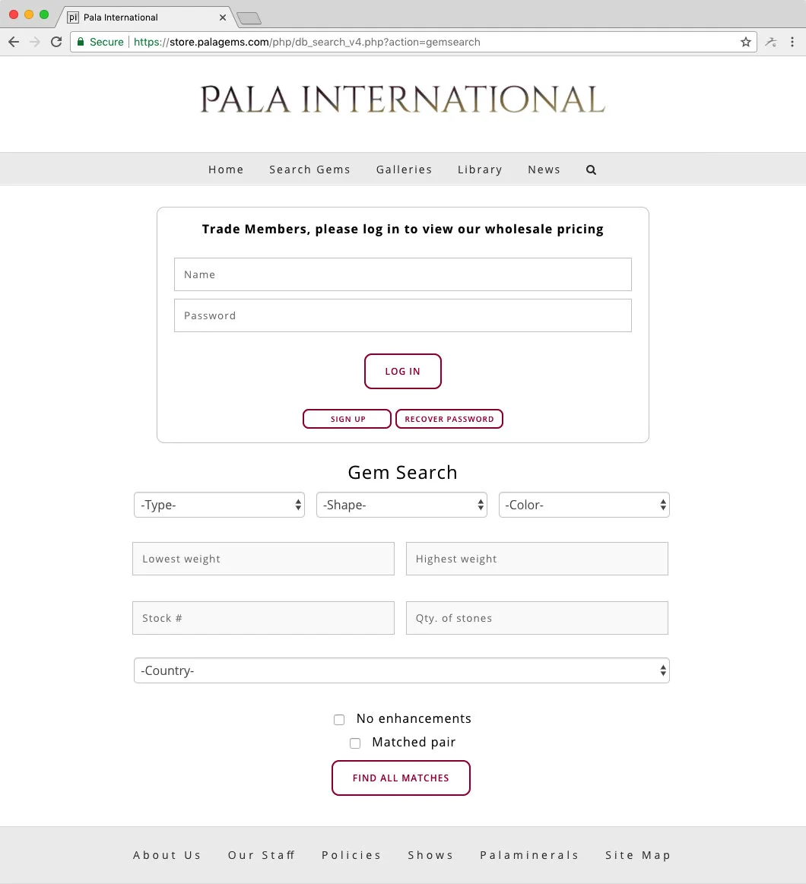Open the -Type- dropdown
This screenshot has width=806, height=884.
220,505
